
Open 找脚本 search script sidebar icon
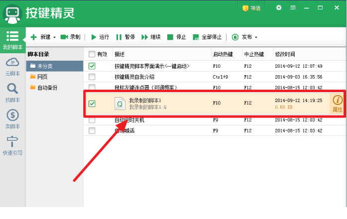(12, 89)
